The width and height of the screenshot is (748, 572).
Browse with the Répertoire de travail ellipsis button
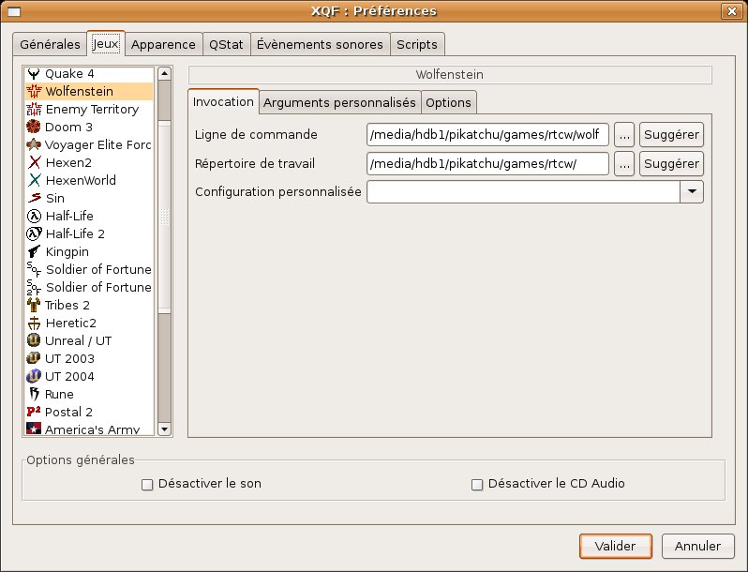click(x=625, y=164)
